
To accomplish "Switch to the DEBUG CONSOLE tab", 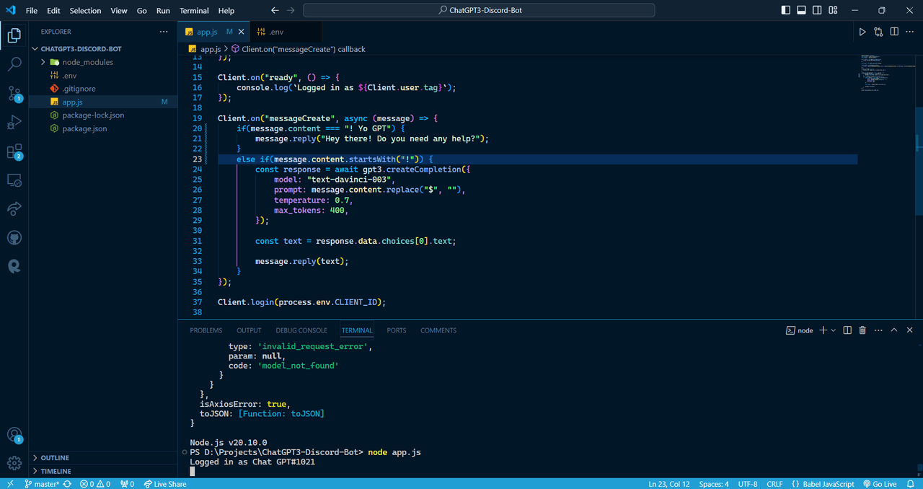I will [x=301, y=330].
